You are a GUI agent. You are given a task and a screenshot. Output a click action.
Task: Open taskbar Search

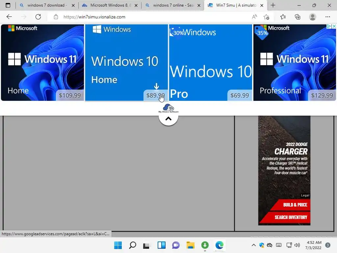click(x=132, y=245)
